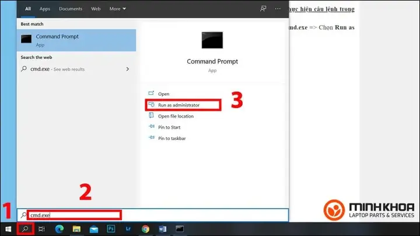Choose Open file location
This screenshot has width=420, height=236.
tap(176, 116)
